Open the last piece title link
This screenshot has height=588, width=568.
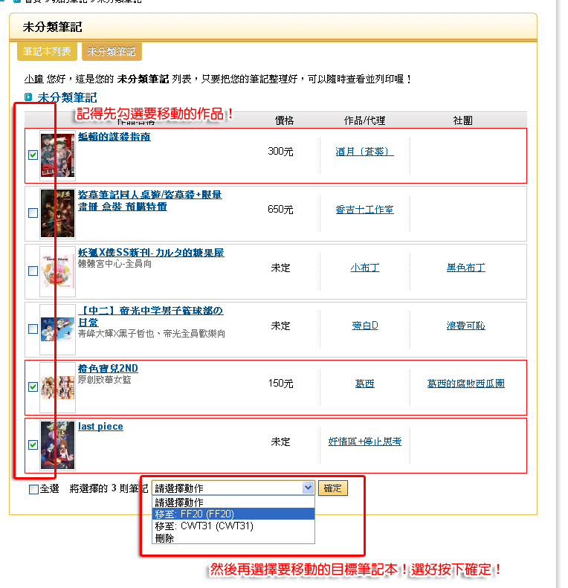pyautogui.click(x=100, y=427)
